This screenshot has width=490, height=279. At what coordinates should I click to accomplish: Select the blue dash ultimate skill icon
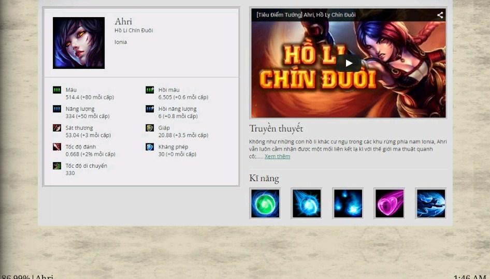pyautogui.click(x=431, y=203)
